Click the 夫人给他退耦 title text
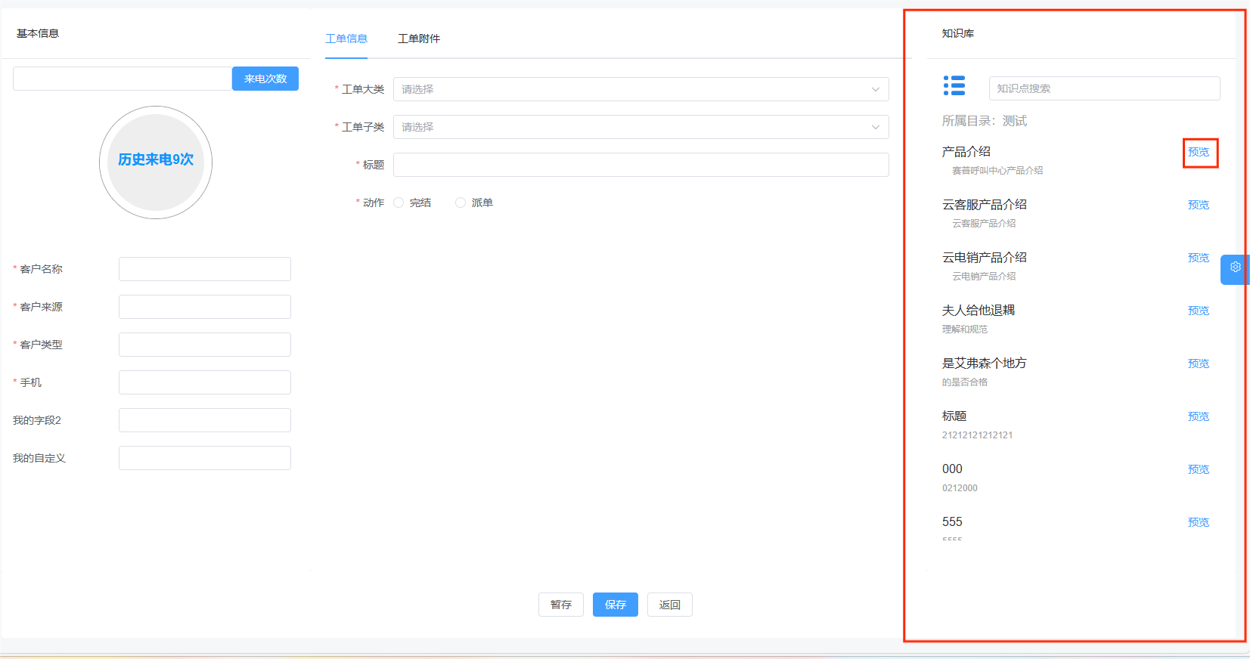 [x=978, y=311]
